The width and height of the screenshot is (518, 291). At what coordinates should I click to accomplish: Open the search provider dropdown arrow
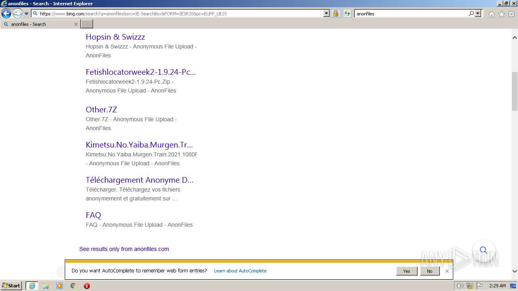click(x=478, y=13)
